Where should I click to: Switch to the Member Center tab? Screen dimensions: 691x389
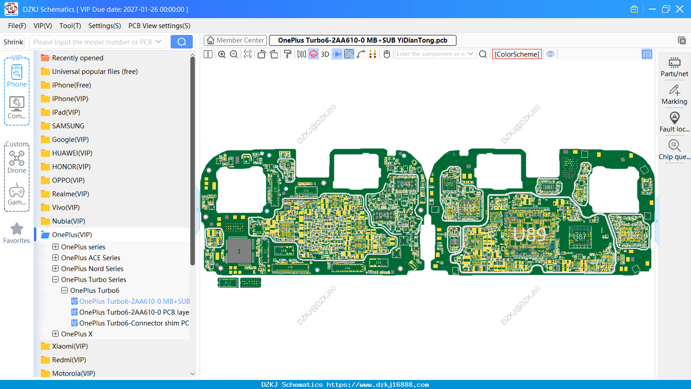tap(235, 40)
